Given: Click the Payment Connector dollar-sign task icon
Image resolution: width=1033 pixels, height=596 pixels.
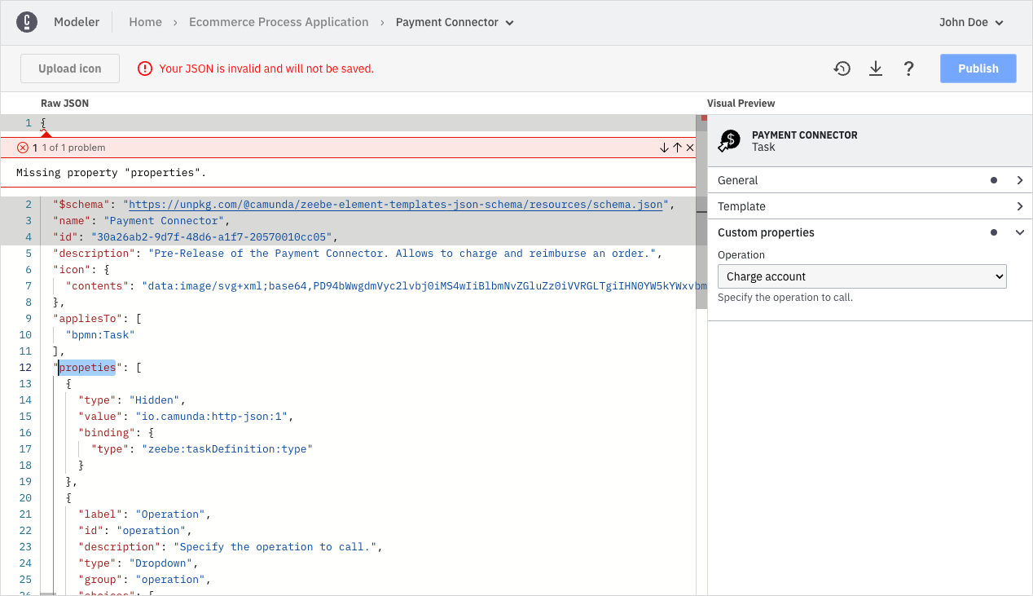Looking at the screenshot, I should coord(729,140).
